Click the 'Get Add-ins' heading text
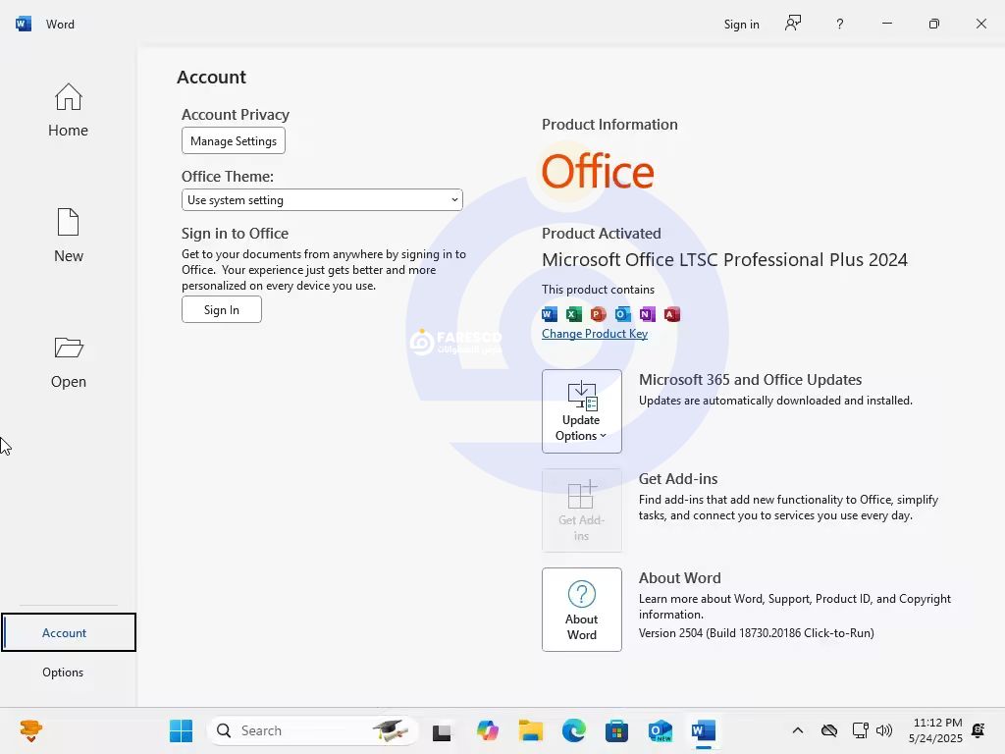Viewport: 1005px width, 754px height. click(678, 479)
